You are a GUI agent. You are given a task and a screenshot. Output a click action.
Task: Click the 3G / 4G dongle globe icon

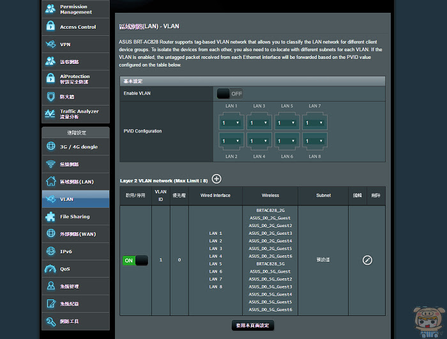click(50, 146)
